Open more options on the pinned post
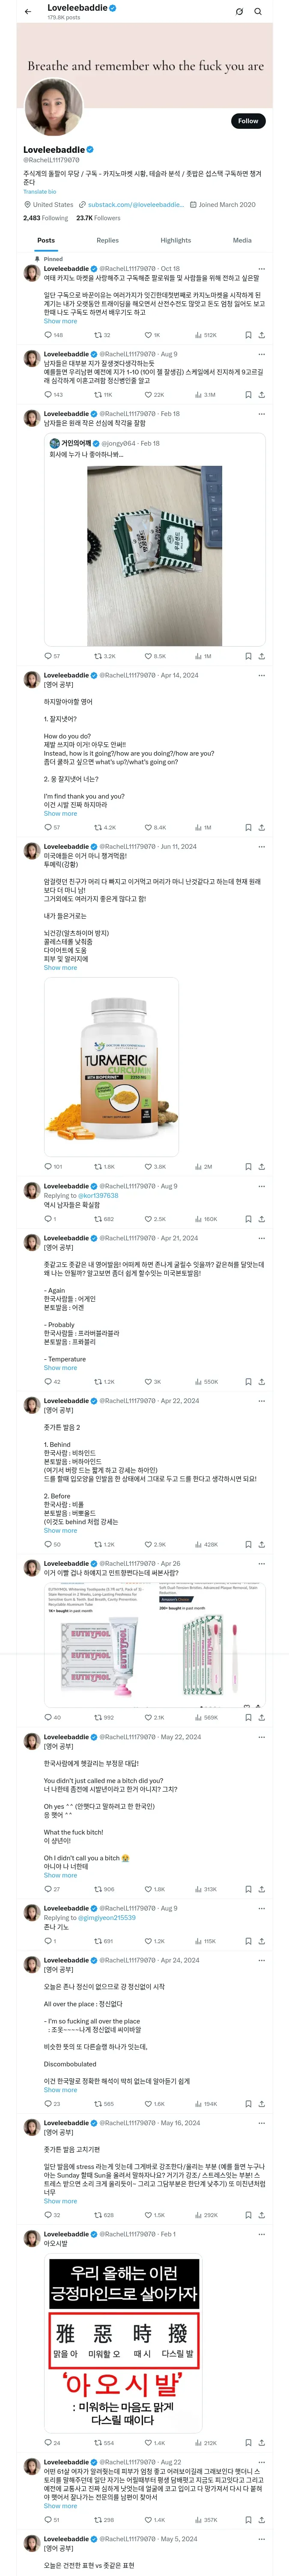Image resolution: width=289 pixels, height=2576 pixels. click(262, 269)
